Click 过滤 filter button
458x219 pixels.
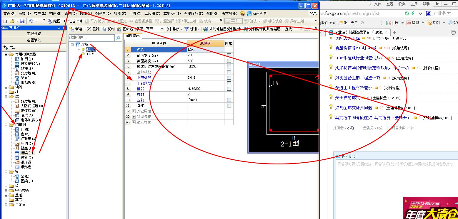click(192, 29)
